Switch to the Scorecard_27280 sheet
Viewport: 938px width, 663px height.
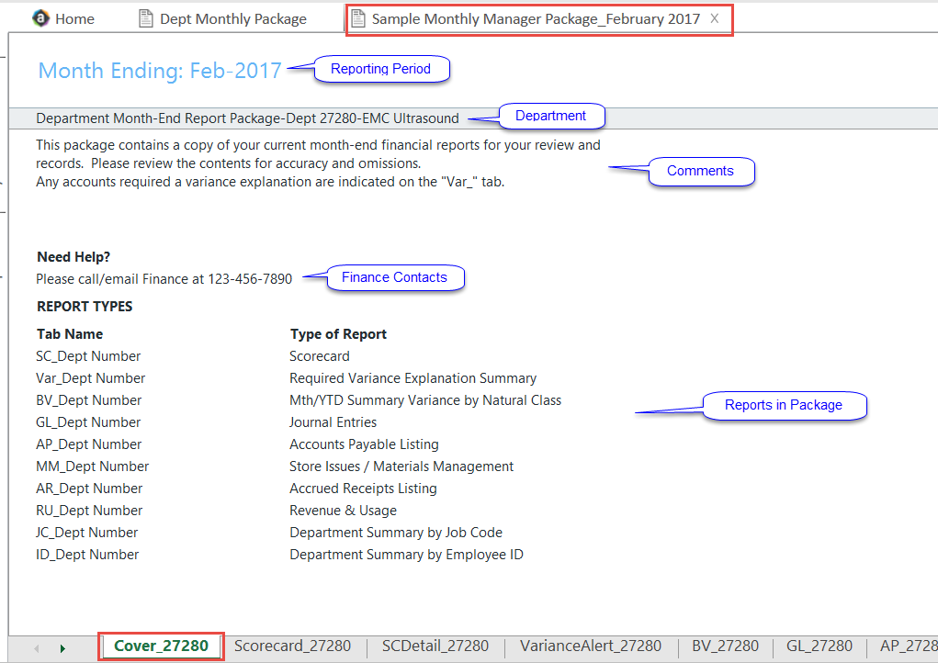click(x=292, y=646)
